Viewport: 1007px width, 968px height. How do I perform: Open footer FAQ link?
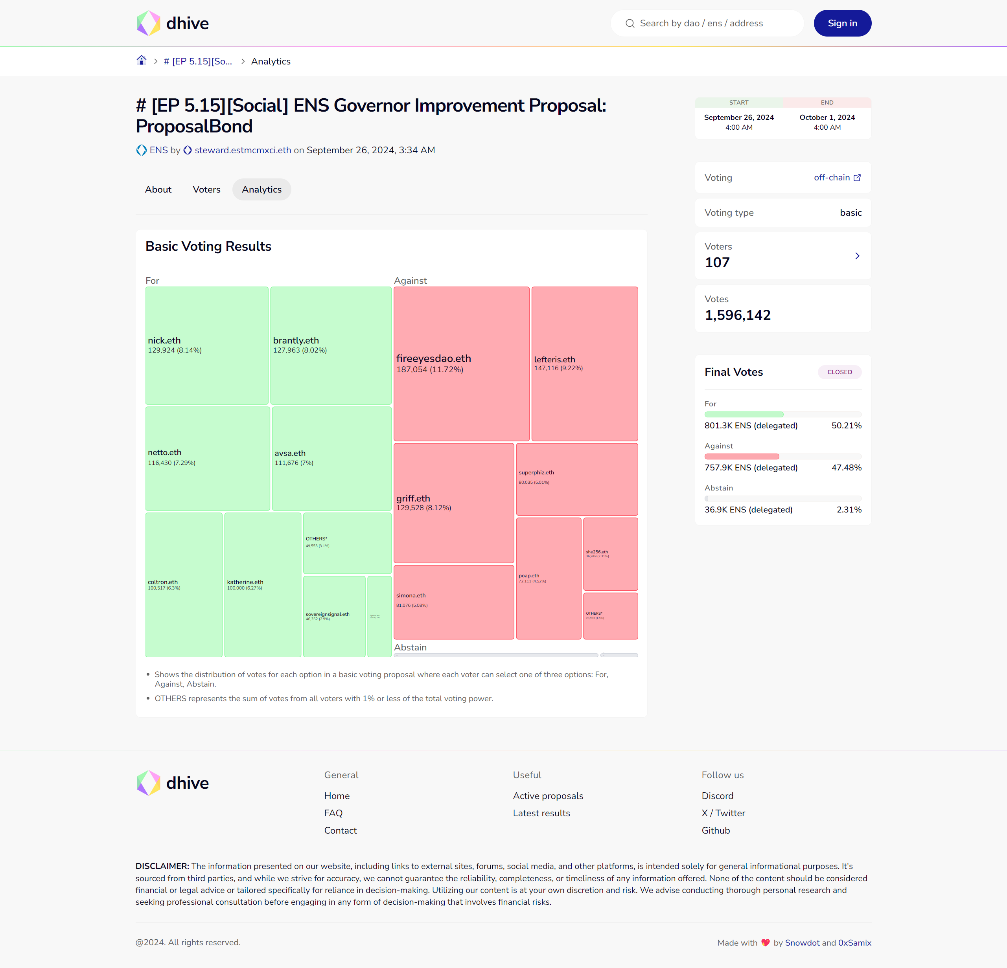[x=333, y=813]
